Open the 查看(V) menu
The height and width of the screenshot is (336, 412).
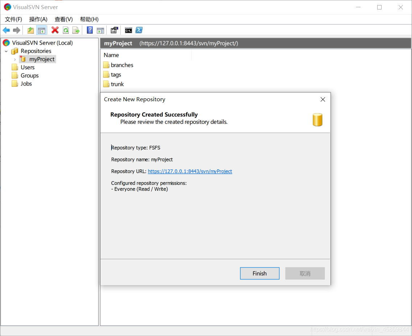[x=63, y=19]
